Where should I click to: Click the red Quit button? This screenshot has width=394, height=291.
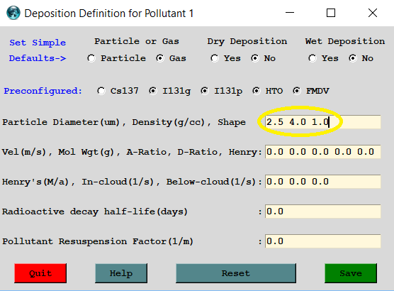pos(40,273)
